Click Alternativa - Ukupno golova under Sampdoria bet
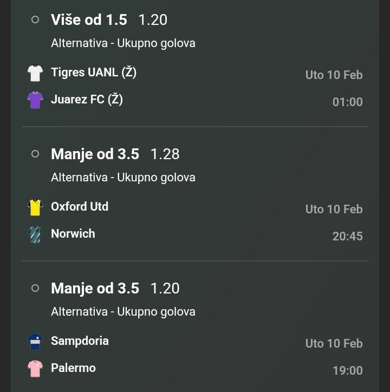 coord(123,311)
